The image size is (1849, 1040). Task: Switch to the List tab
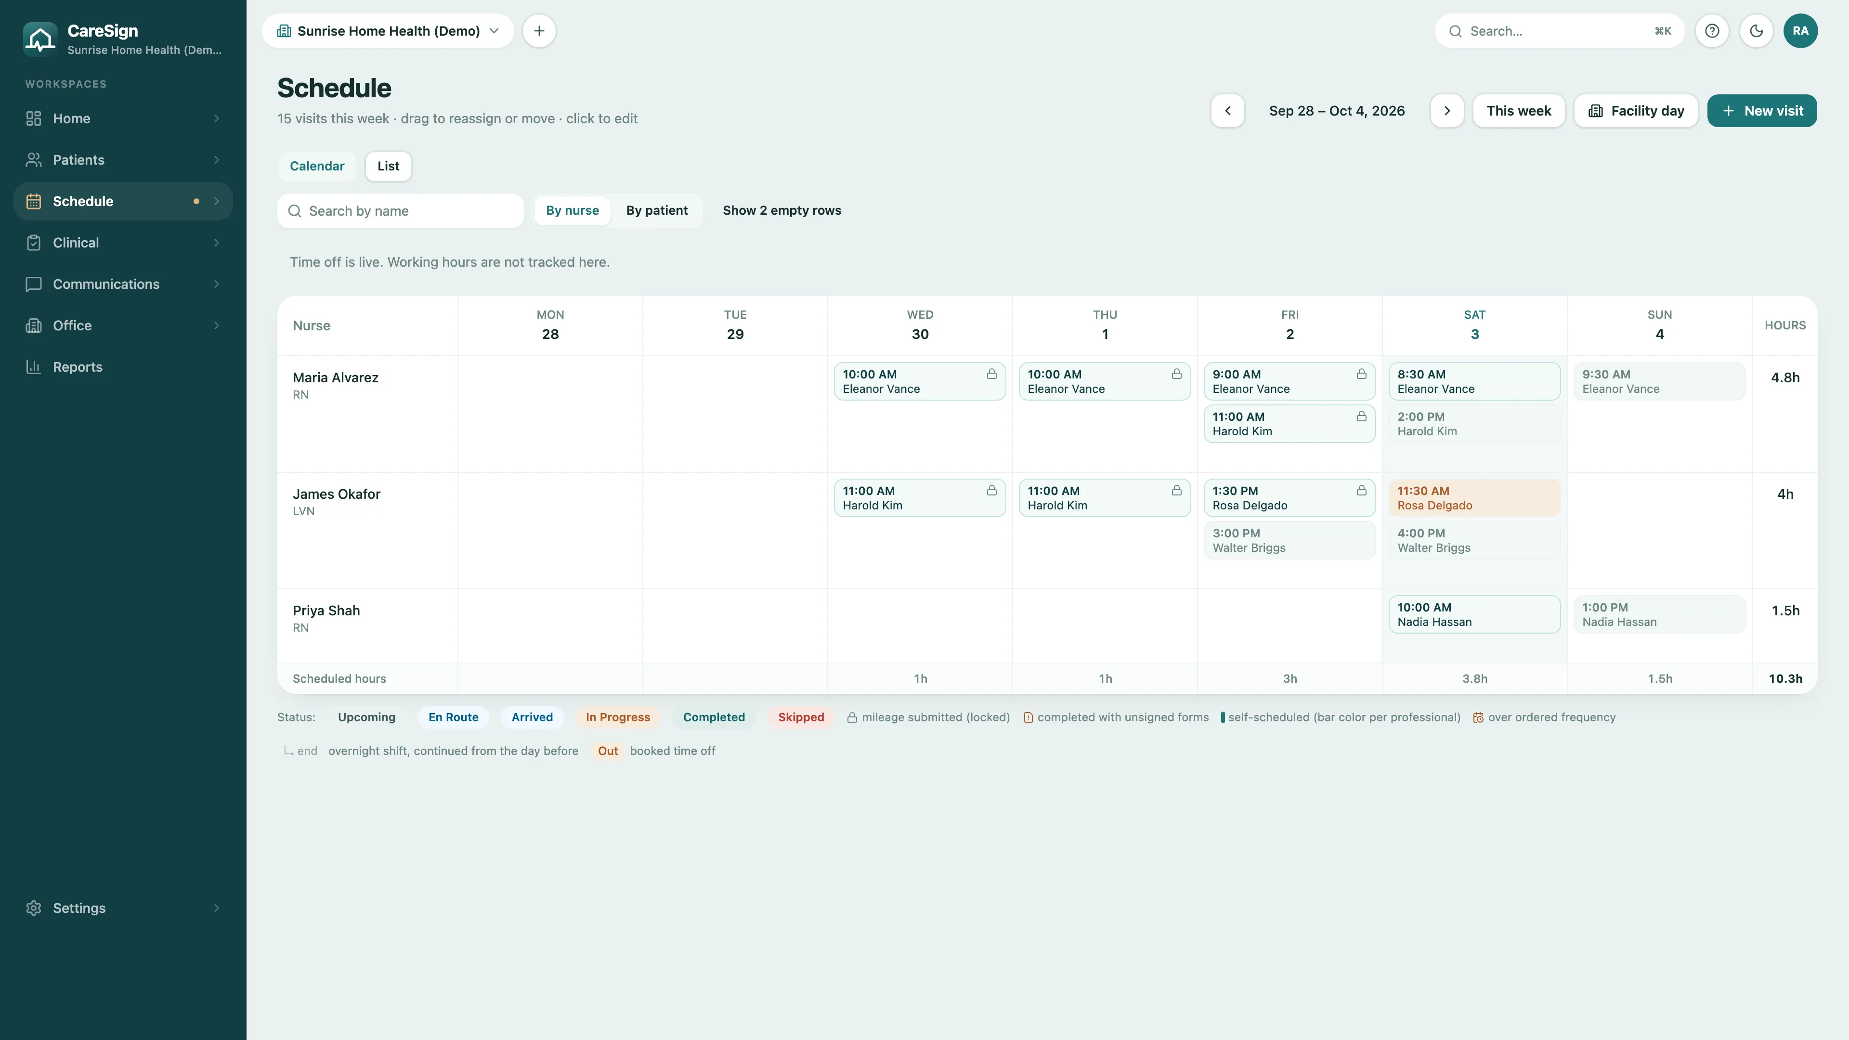pyautogui.click(x=388, y=166)
